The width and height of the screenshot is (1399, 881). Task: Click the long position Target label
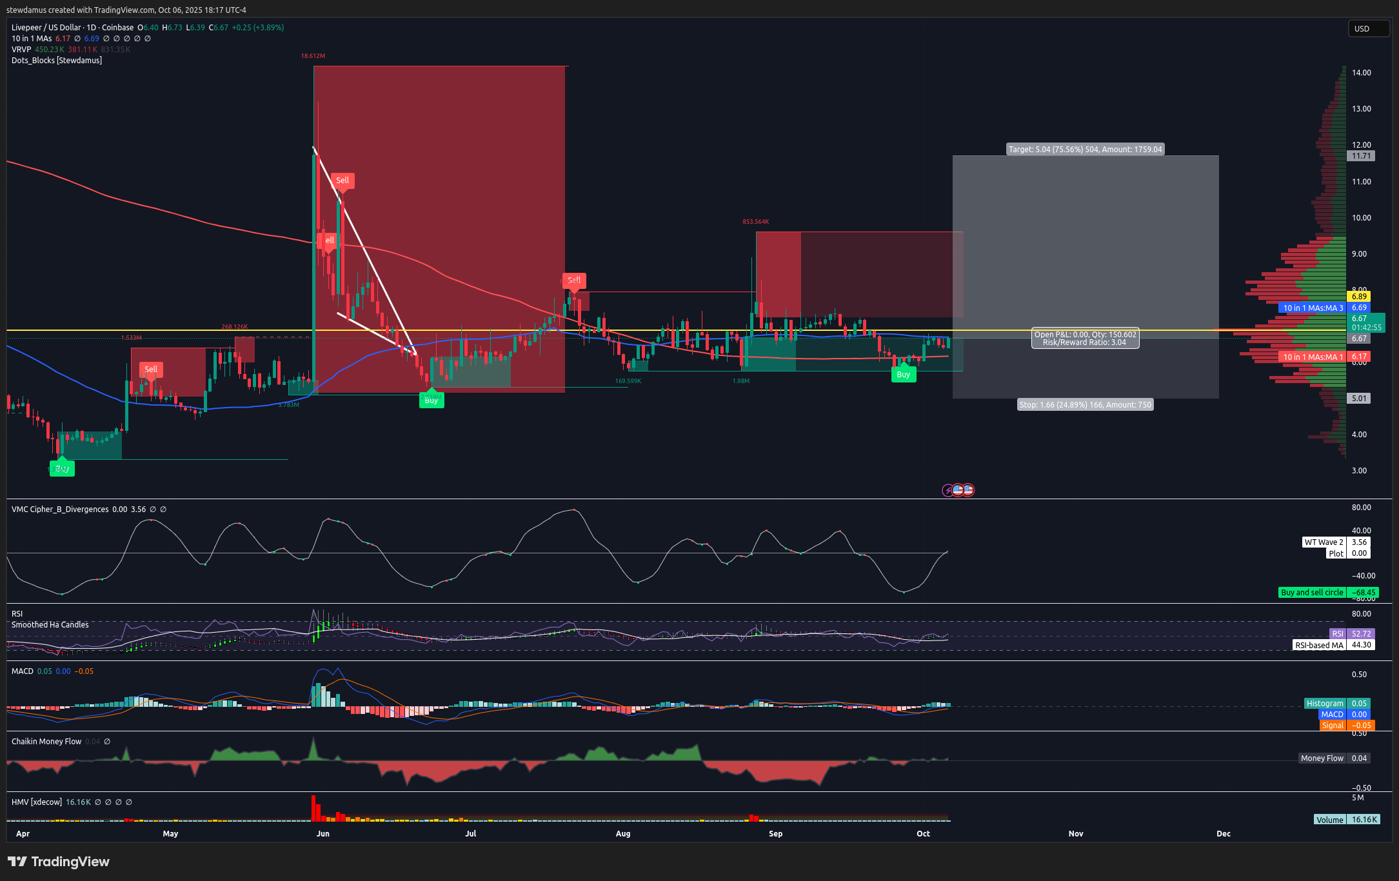pos(1085,150)
